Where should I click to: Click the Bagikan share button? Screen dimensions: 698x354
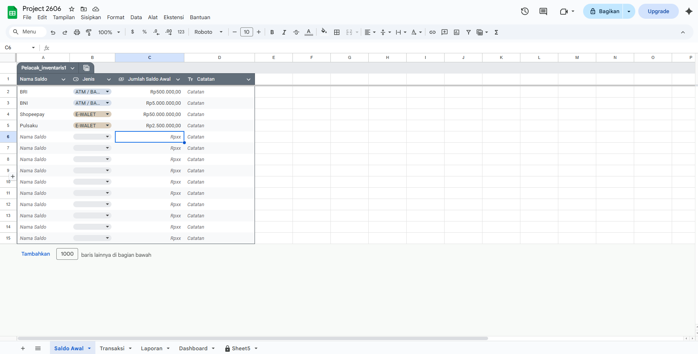coord(604,11)
